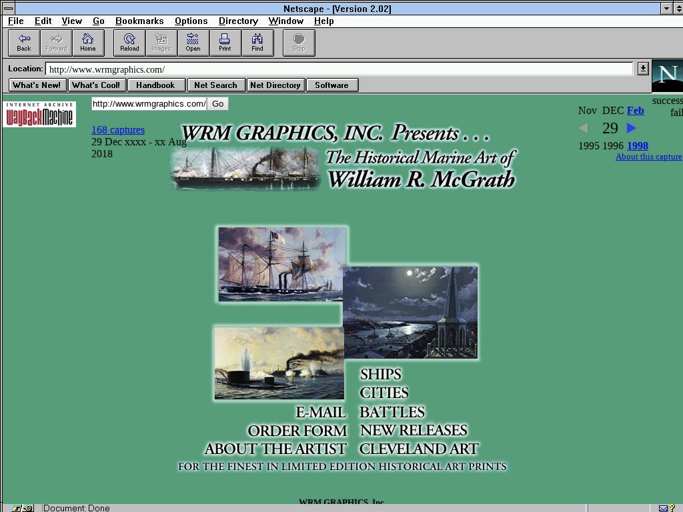Click the What's Cool! button
This screenshot has height=512, width=683.
(x=95, y=85)
